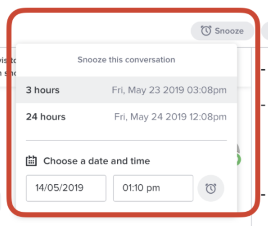Click the green status circle at popup edge

(239, 159)
